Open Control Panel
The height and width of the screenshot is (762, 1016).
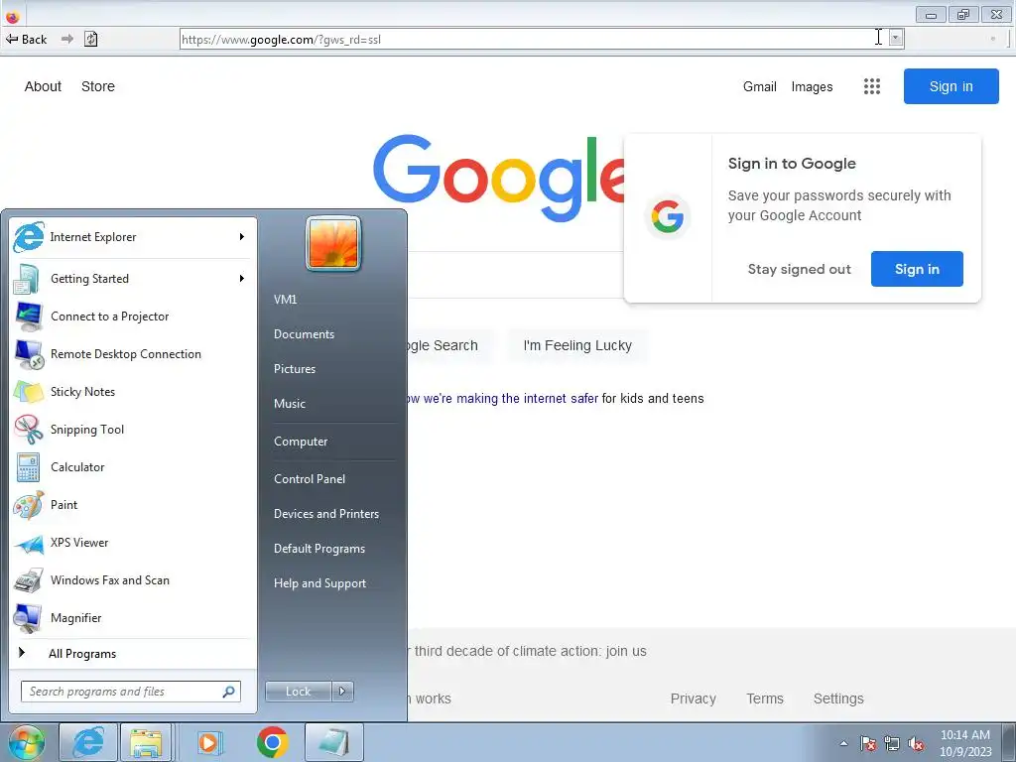310,479
